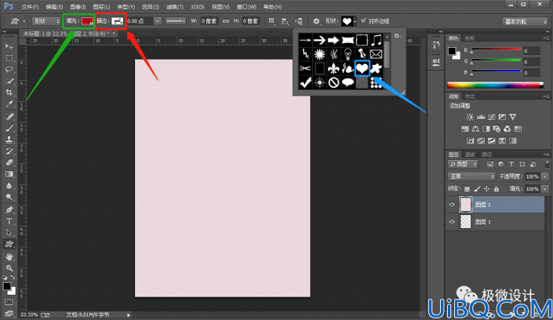
Task: Click the fill color swatch in options bar
Action: click(87, 21)
